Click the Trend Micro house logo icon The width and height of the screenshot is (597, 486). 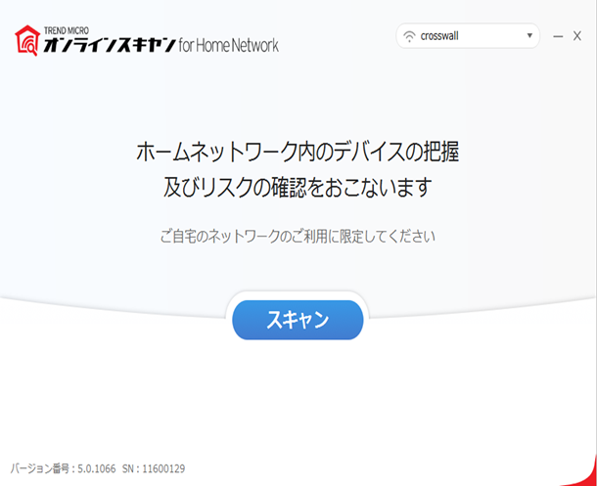(x=27, y=40)
